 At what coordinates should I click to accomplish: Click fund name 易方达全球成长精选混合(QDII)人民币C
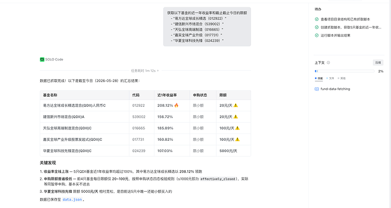[x=74, y=106]
